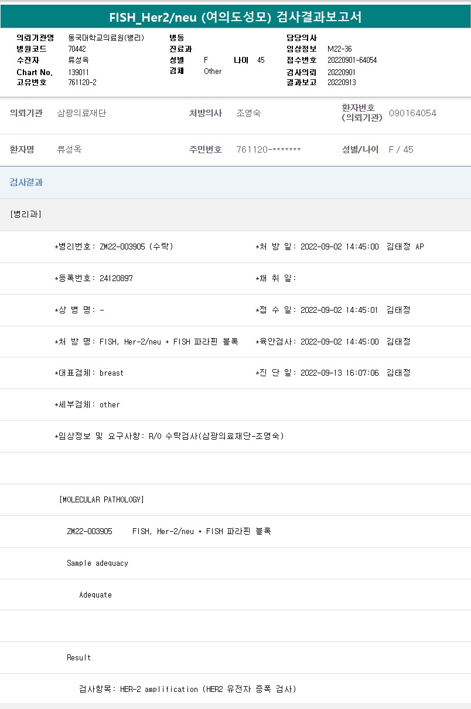The width and height of the screenshot is (471, 709).
Task: Click the '[MOLECULAR PATHOLOGY]' heading
Action: pyautogui.click(x=101, y=499)
